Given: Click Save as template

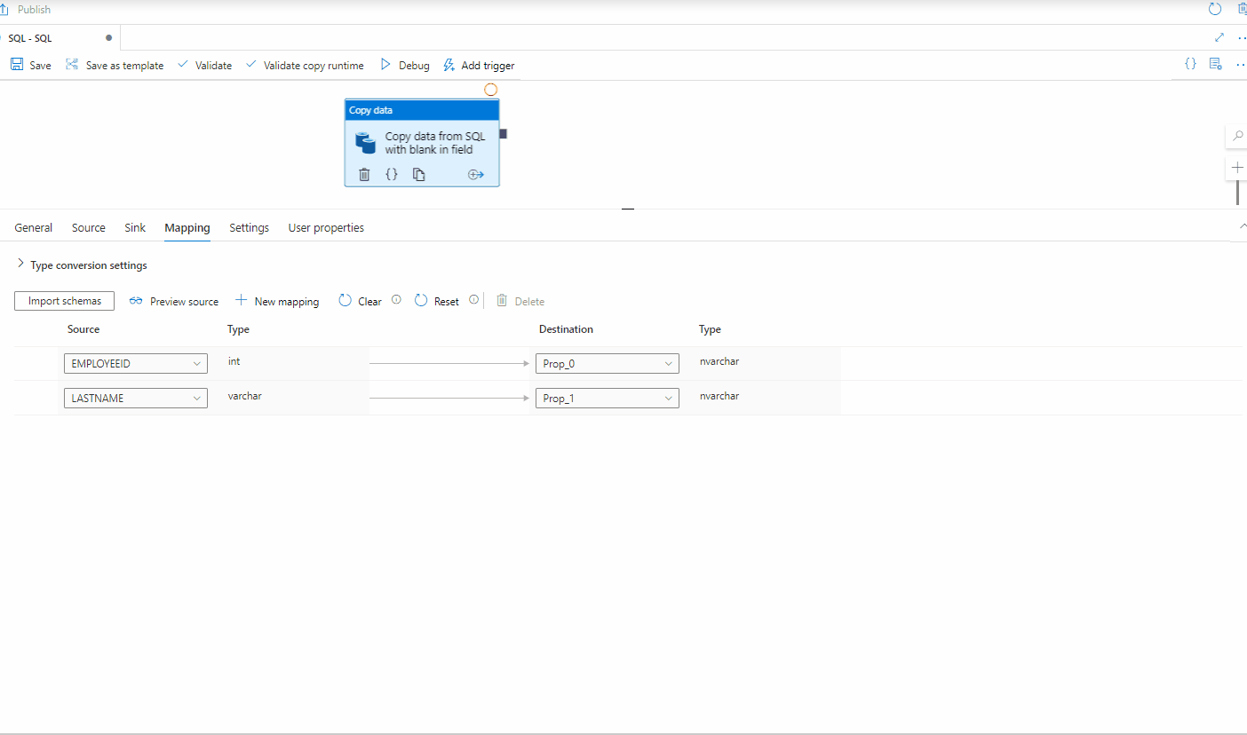Looking at the screenshot, I should (115, 65).
